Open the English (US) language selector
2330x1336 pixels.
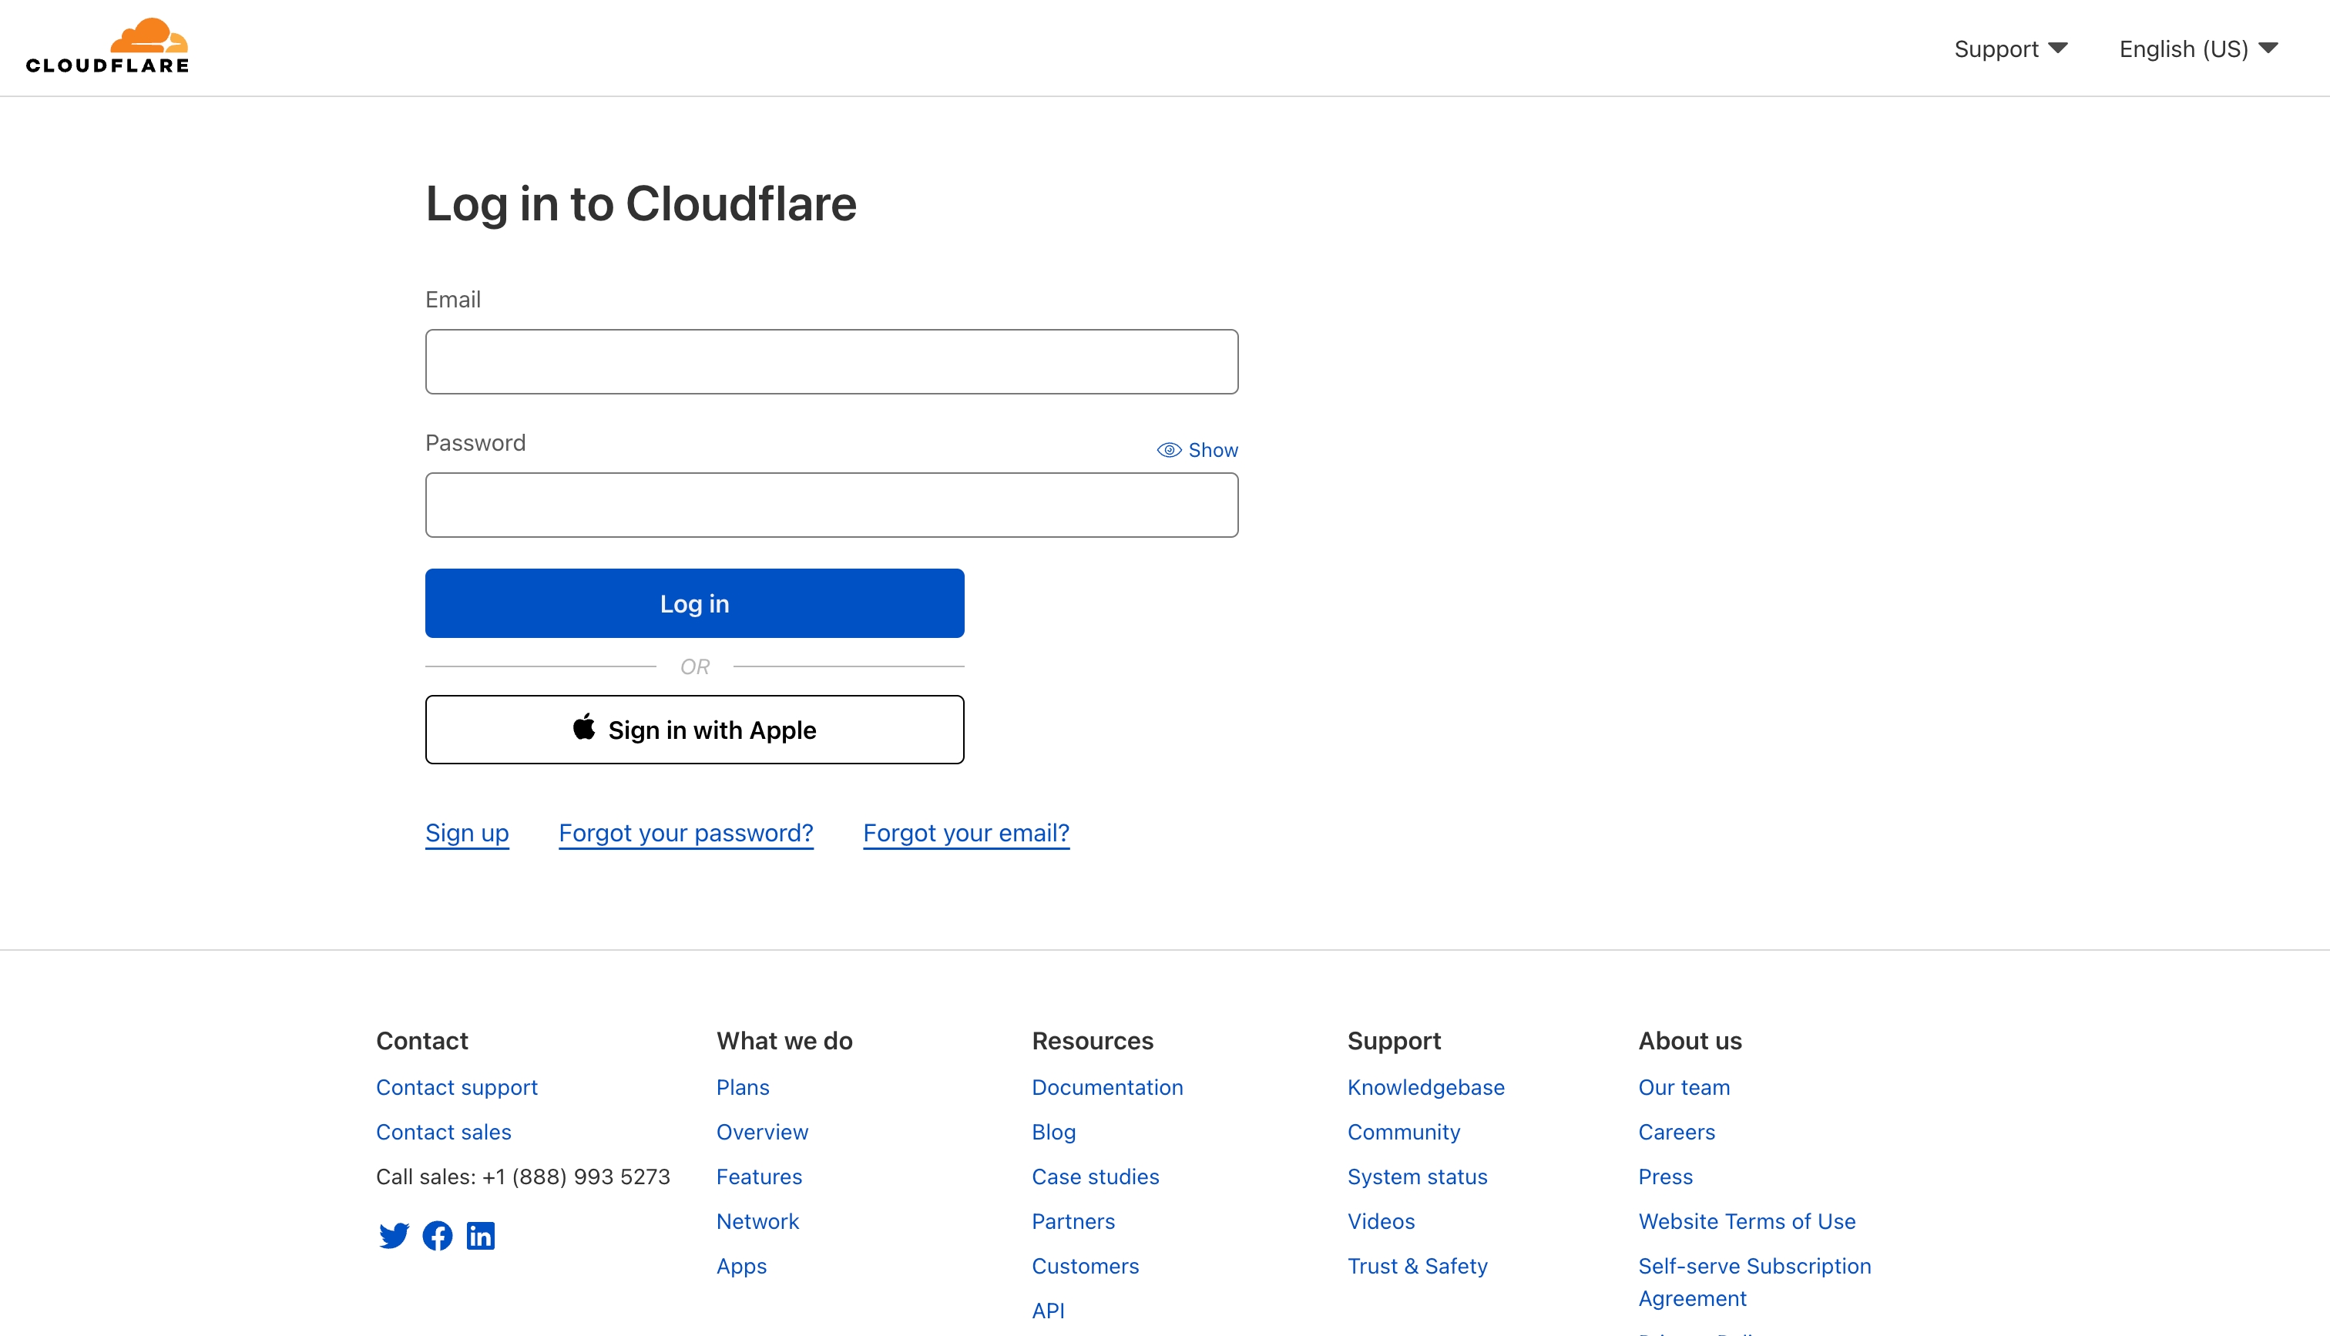pos(2184,49)
